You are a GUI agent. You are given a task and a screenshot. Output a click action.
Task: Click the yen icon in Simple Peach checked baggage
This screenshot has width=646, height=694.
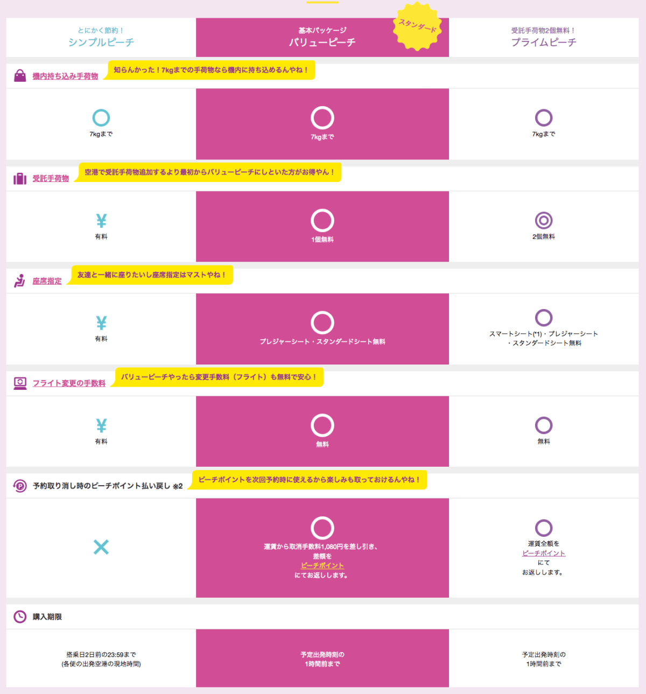click(101, 221)
